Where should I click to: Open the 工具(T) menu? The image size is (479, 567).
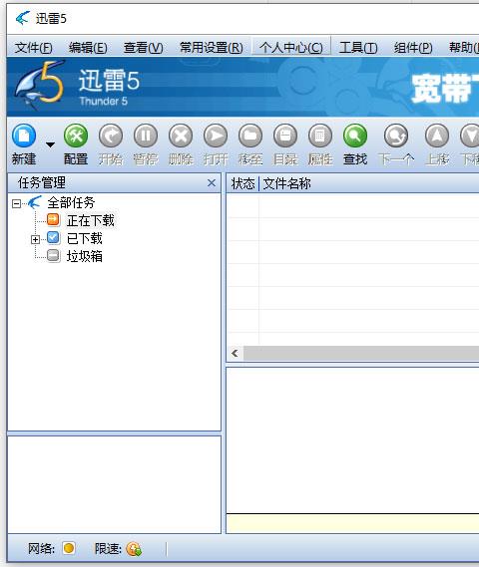coord(358,48)
